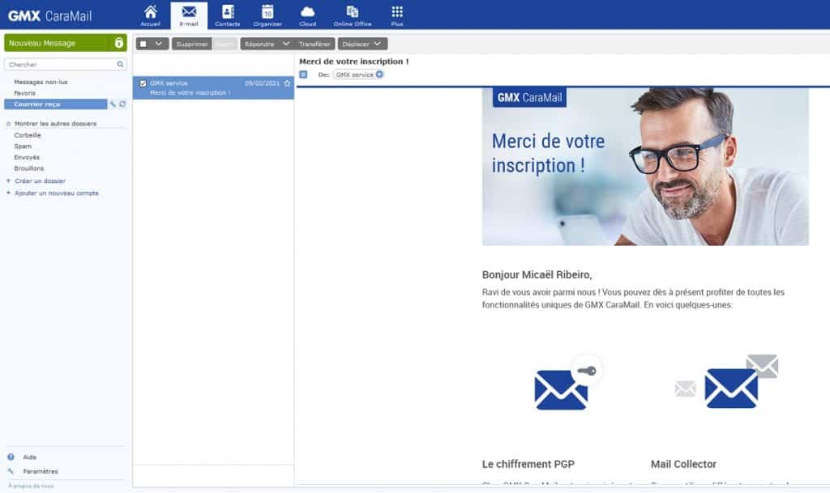Viewport: 830px width, 493px height.
Task: Click the Créer un dossier link
Action: click(40, 181)
